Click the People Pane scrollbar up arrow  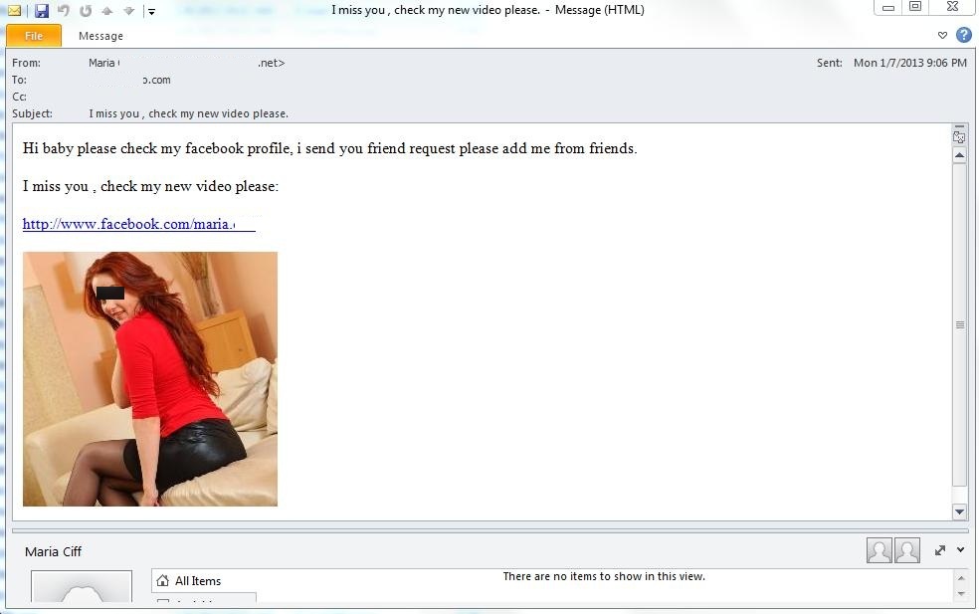point(961,578)
